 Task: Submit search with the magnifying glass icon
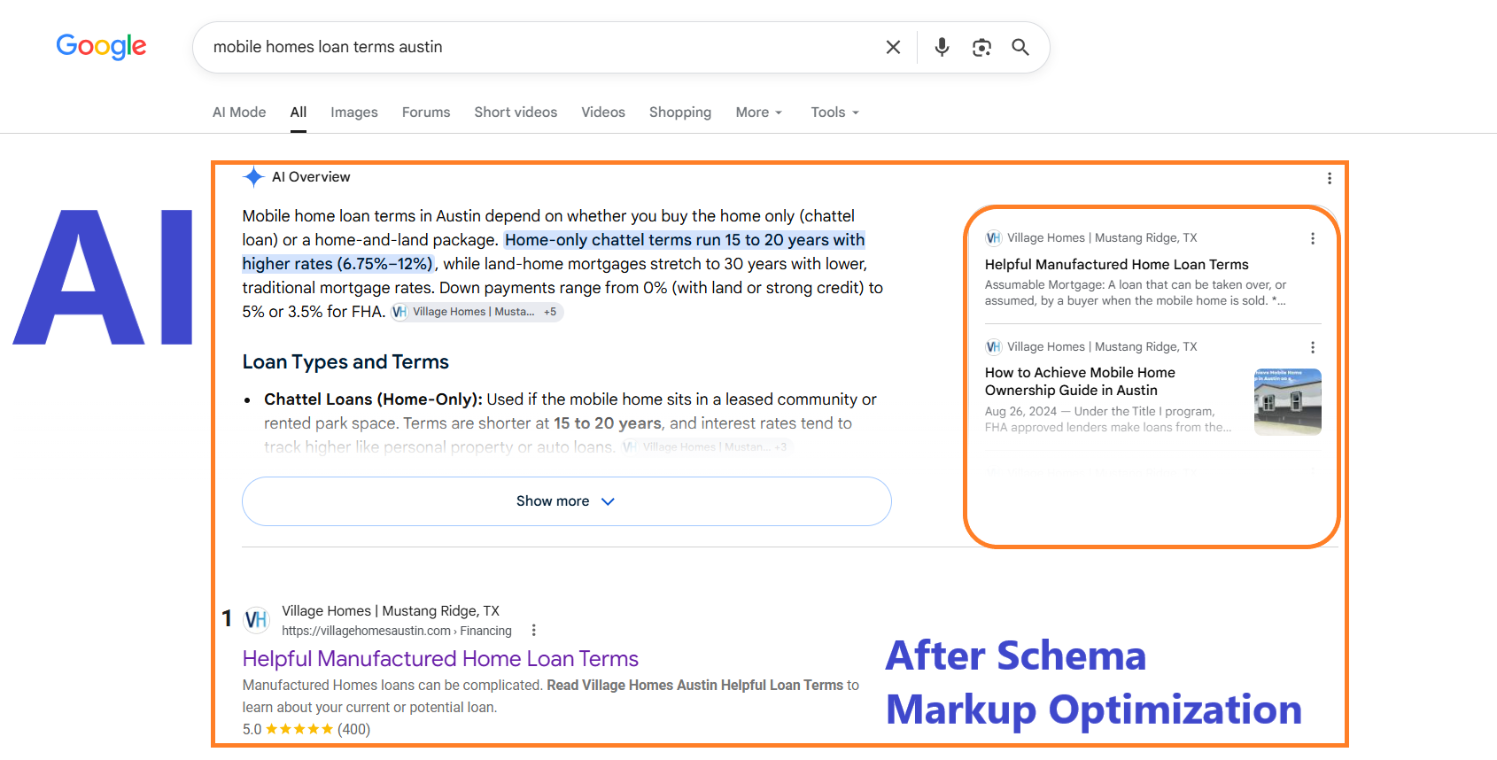1020,47
